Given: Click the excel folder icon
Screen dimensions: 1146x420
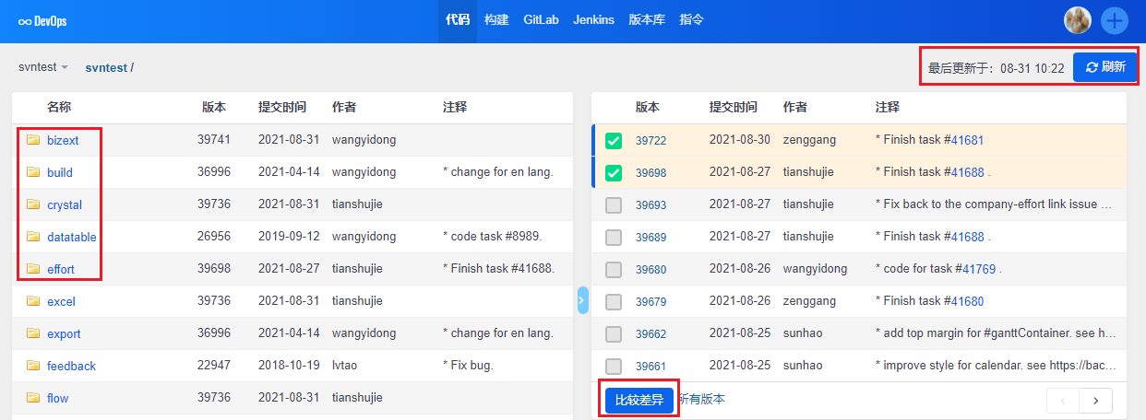Looking at the screenshot, I should click(33, 301).
